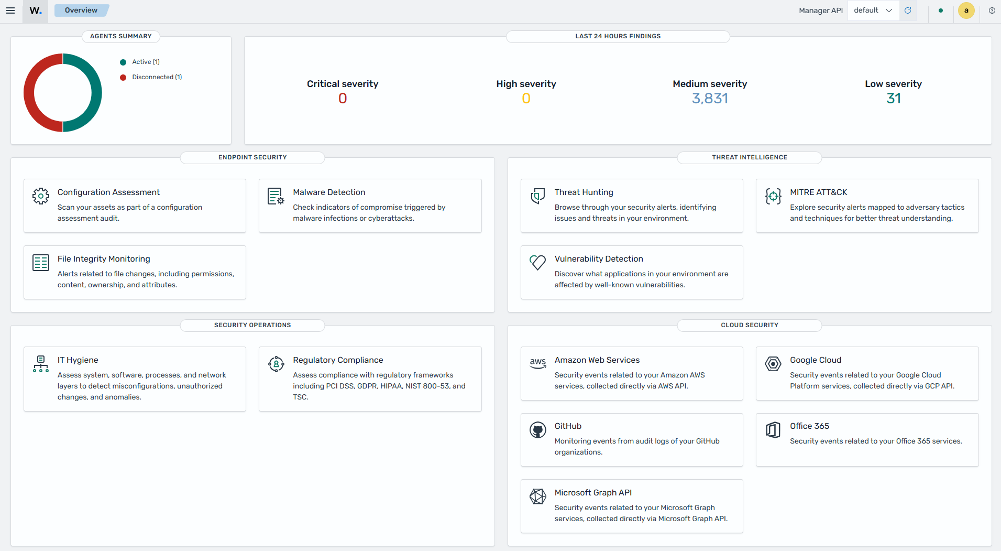Click the Security Operations section header
The image size is (1001, 551).
[252, 325]
